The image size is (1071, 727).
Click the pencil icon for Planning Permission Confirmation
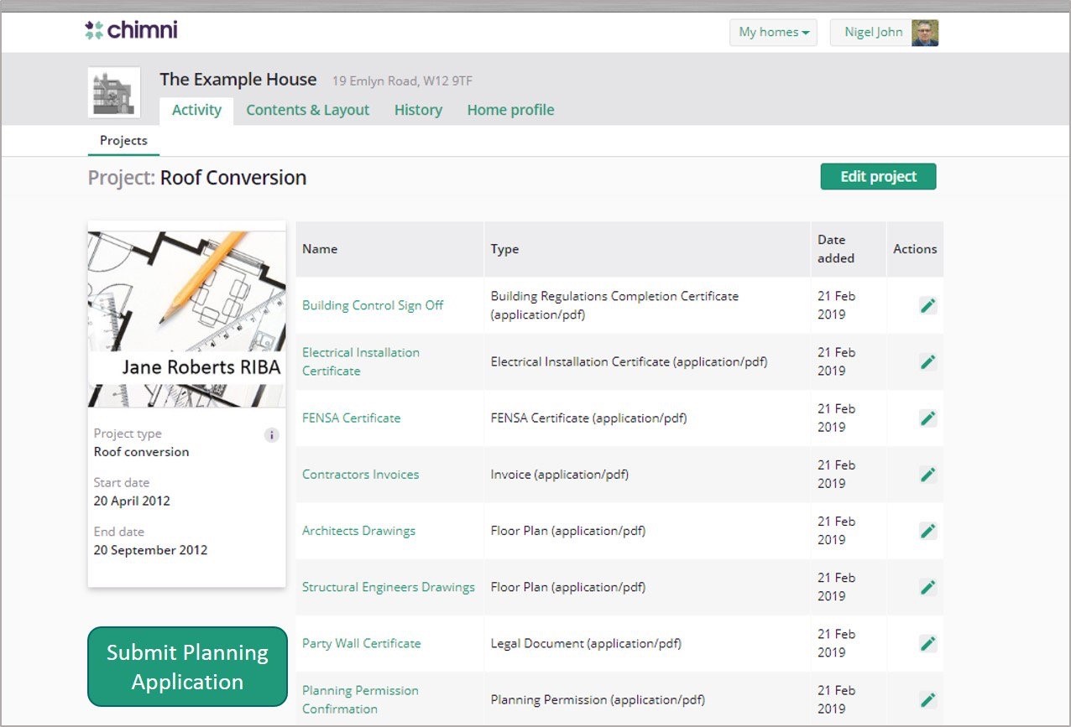click(x=927, y=699)
